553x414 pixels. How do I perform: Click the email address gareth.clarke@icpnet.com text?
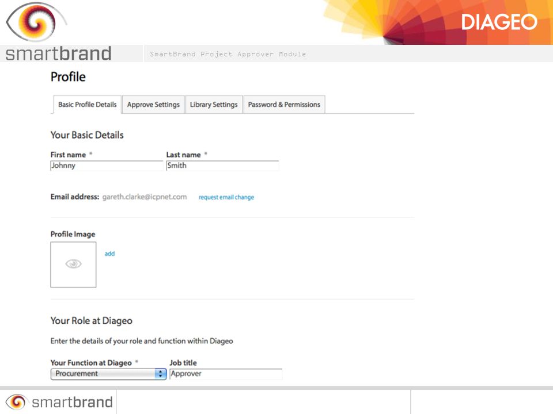[145, 197]
